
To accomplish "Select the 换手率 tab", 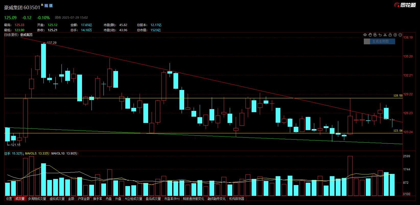I will tap(98, 199).
